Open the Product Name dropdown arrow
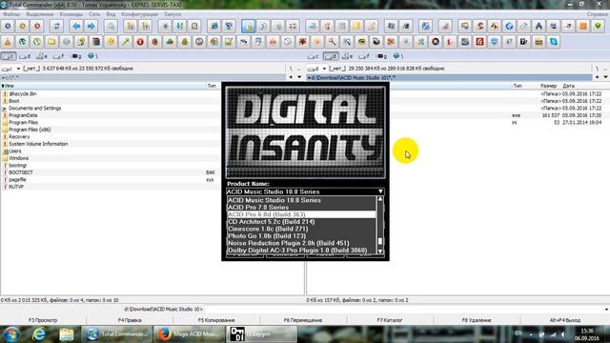Image resolution: width=610 pixels, height=343 pixels. (380, 192)
